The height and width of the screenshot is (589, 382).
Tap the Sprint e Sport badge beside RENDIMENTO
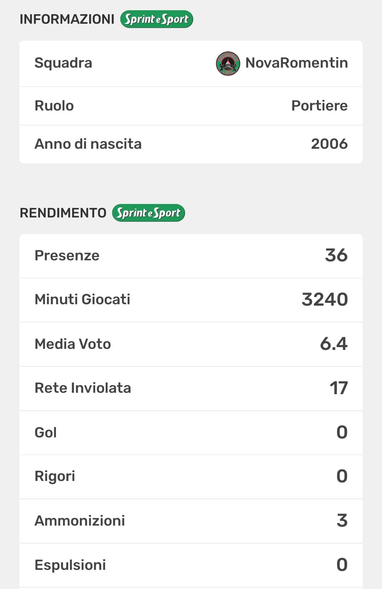(149, 213)
